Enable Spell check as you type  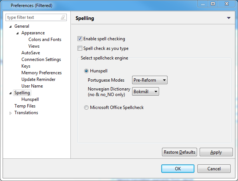point(80,48)
